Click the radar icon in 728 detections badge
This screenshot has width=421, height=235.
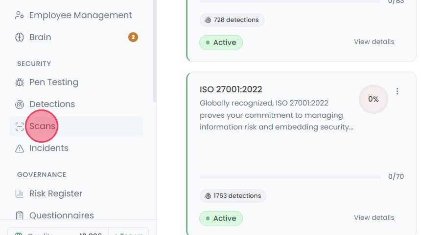coord(208,20)
